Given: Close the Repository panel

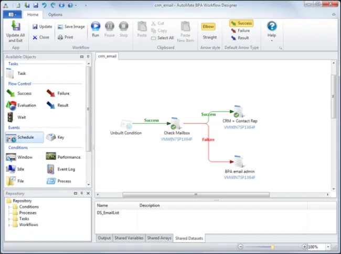Looking at the screenshot, I should (88, 193).
